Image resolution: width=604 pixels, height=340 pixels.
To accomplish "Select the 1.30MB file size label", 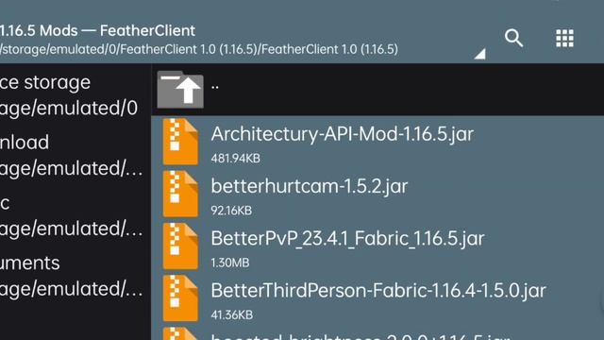I will click(x=230, y=263).
